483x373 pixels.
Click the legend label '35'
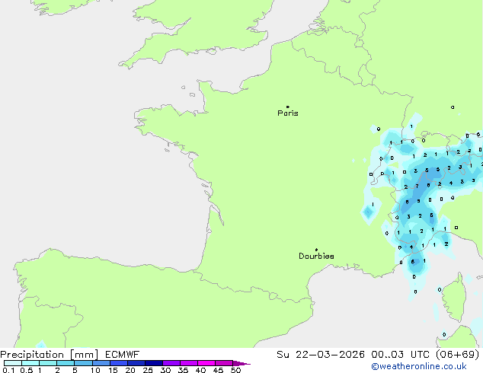(x=183, y=370)
